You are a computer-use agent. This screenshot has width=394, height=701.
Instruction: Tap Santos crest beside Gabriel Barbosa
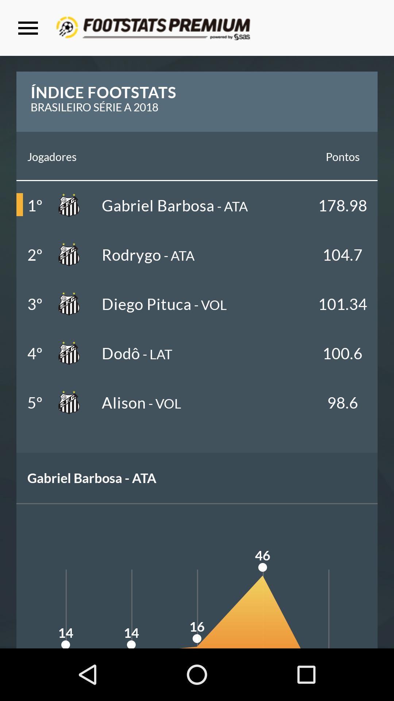pyautogui.click(x=69, y=206)
